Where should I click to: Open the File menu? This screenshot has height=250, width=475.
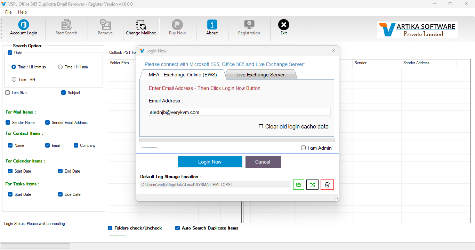[8, 12]
